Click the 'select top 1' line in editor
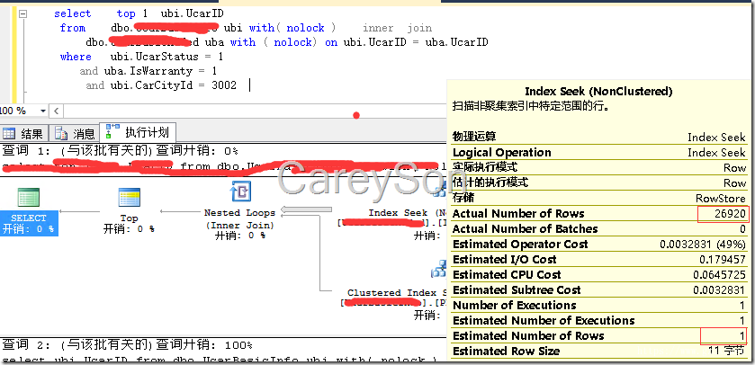The height and width of the screenshot is (365, 755). 139,13
